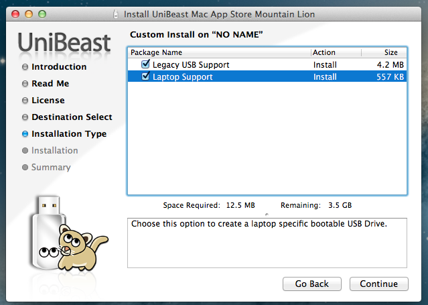The image size is (428, 305).
Task: Click the Summary step in sidebar
Action: pyautogui.click(x=51, y=168)
